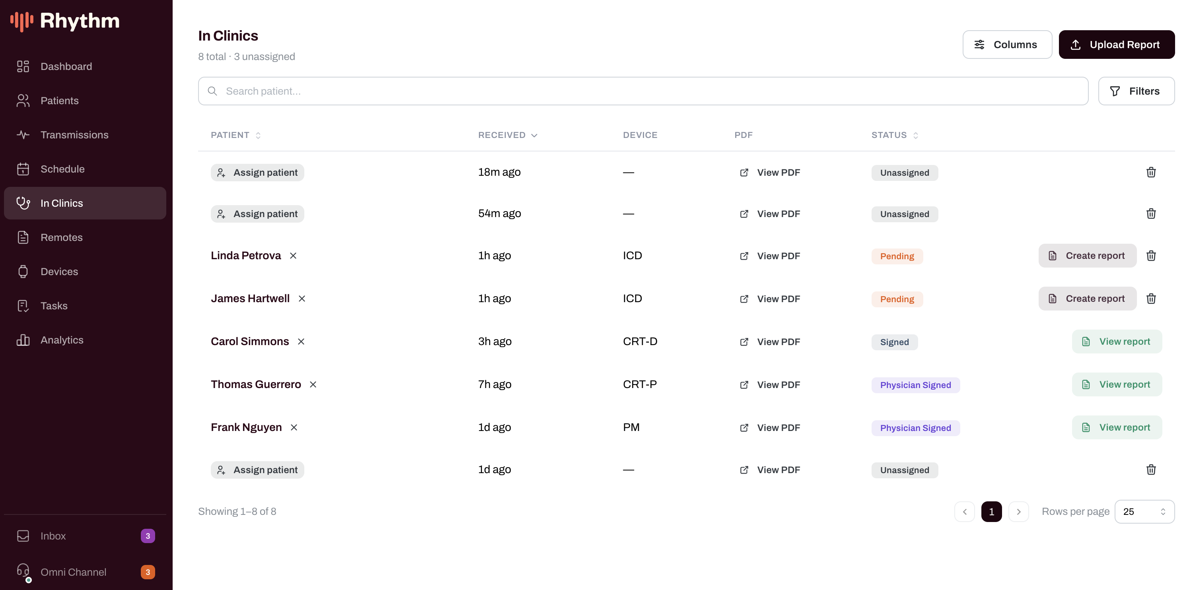The image size is (1191, 590).
Task: Open the Remotes section
Action: 85,237
